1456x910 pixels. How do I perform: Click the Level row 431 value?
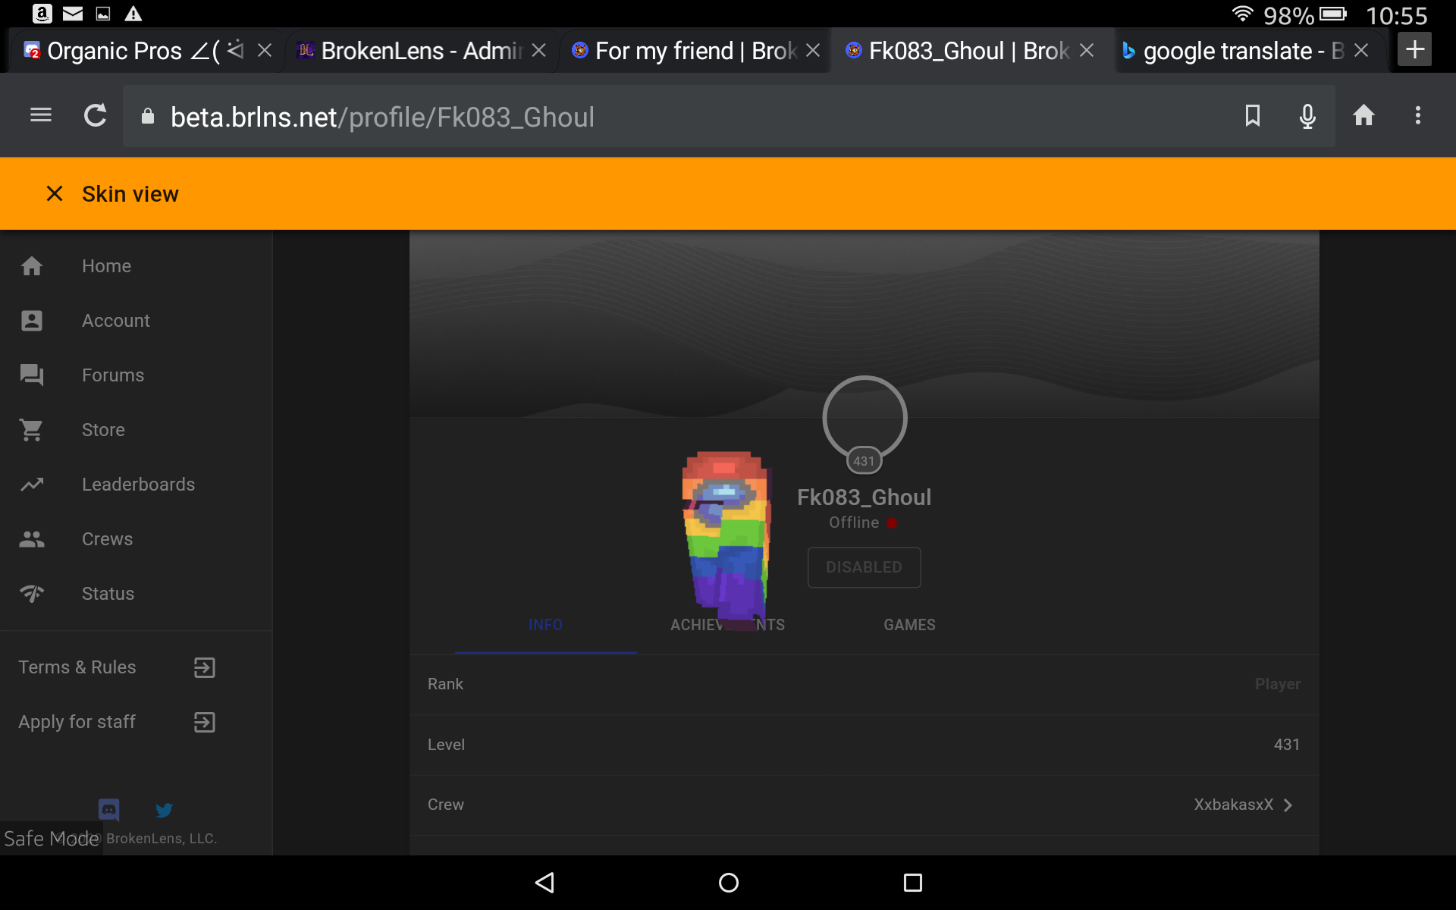(1287, 745)
